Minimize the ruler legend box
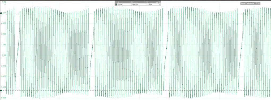Image resolution: width=271 pixels, height=100 pixels. coord(157,2)
